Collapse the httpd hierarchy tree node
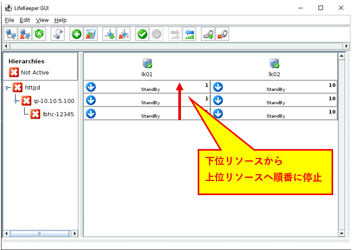 coord(8,88)
